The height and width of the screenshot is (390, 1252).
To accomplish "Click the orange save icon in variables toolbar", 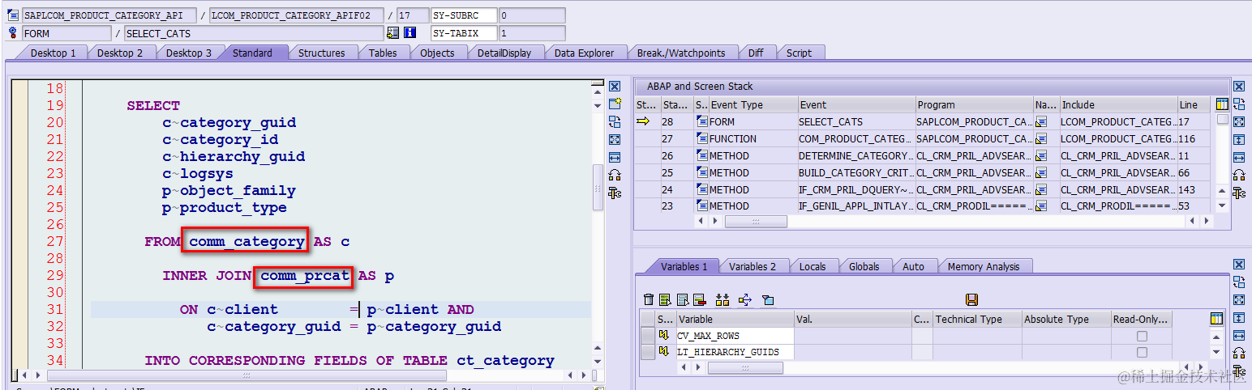I will pos(971,300).
